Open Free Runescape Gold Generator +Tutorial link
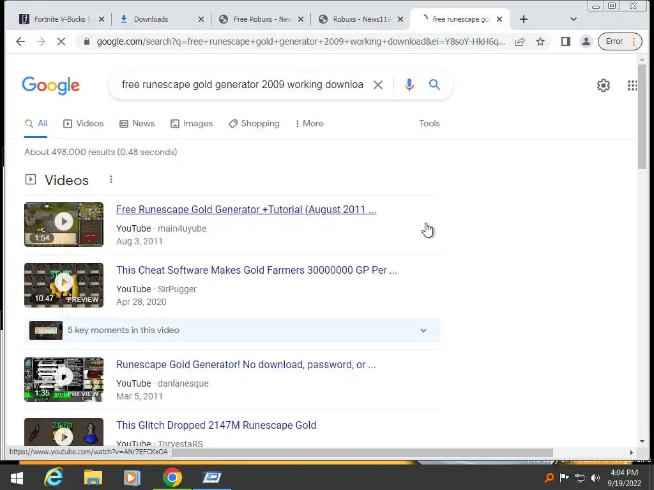 coord(246,209)
